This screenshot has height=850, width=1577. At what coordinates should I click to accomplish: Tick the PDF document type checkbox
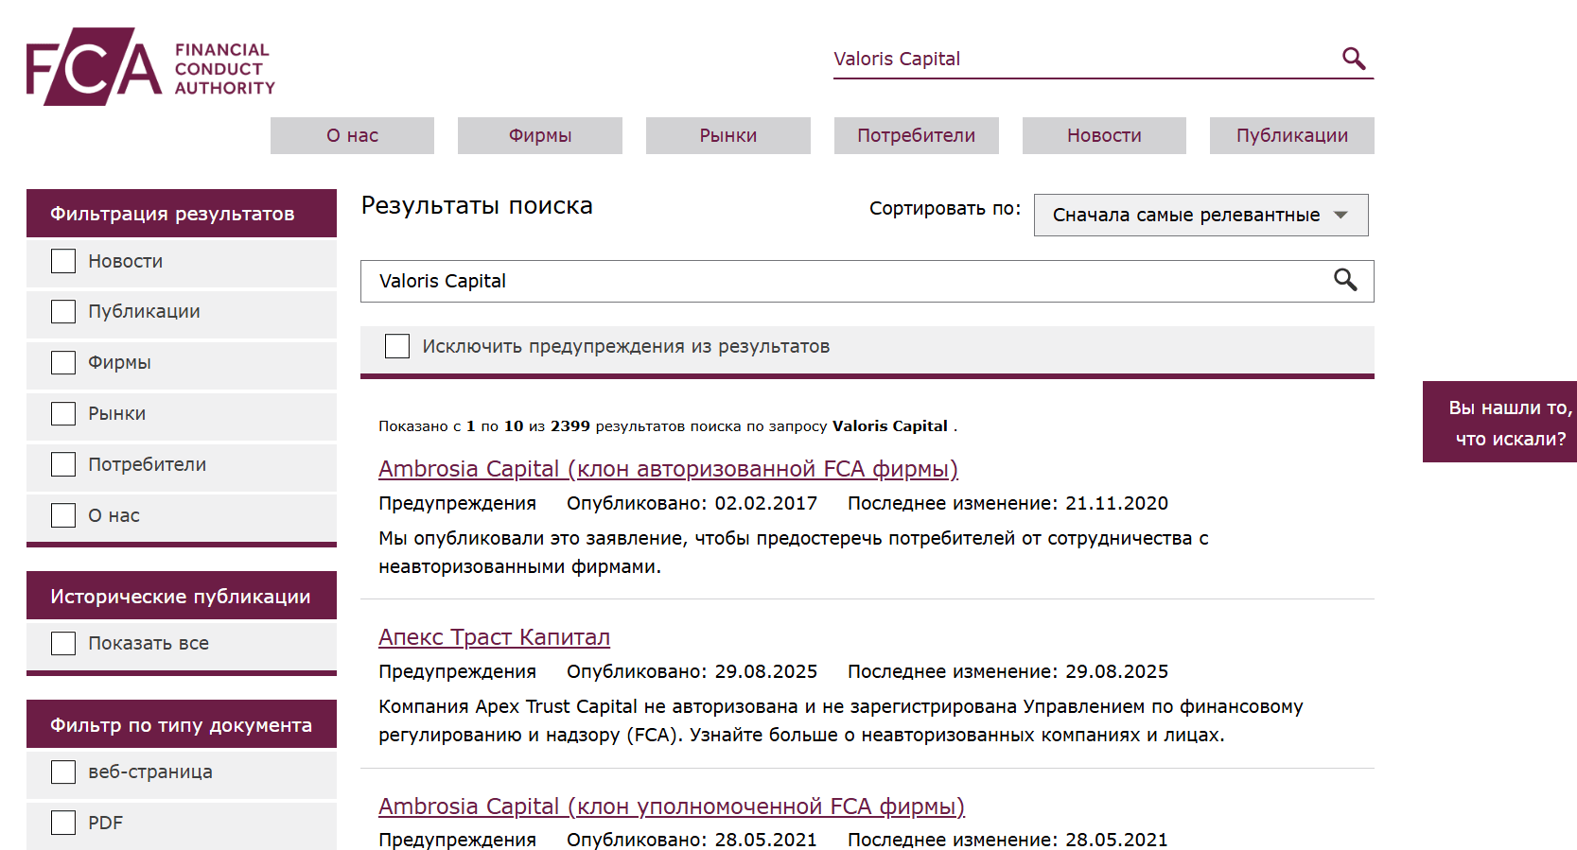pyautogui.click(x=63, y=823)
